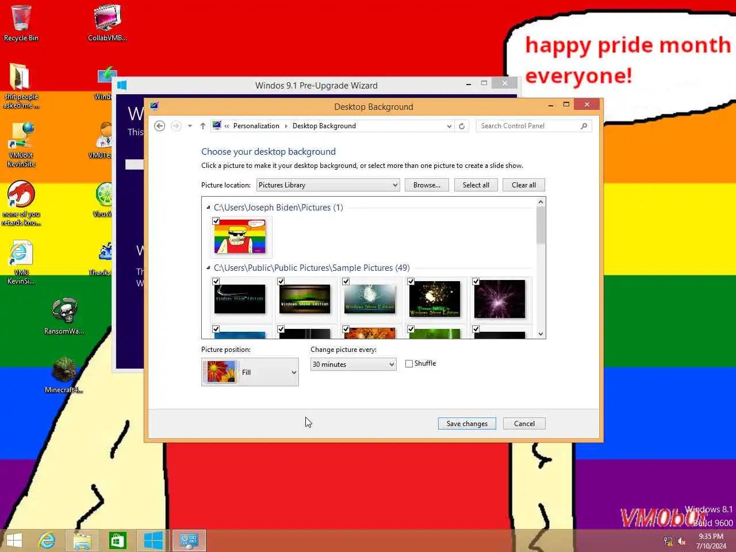Uncheck the green stripe Shine Edition wallpaper checkbox
Screen dimensions: 736x552
pos(281,282)
